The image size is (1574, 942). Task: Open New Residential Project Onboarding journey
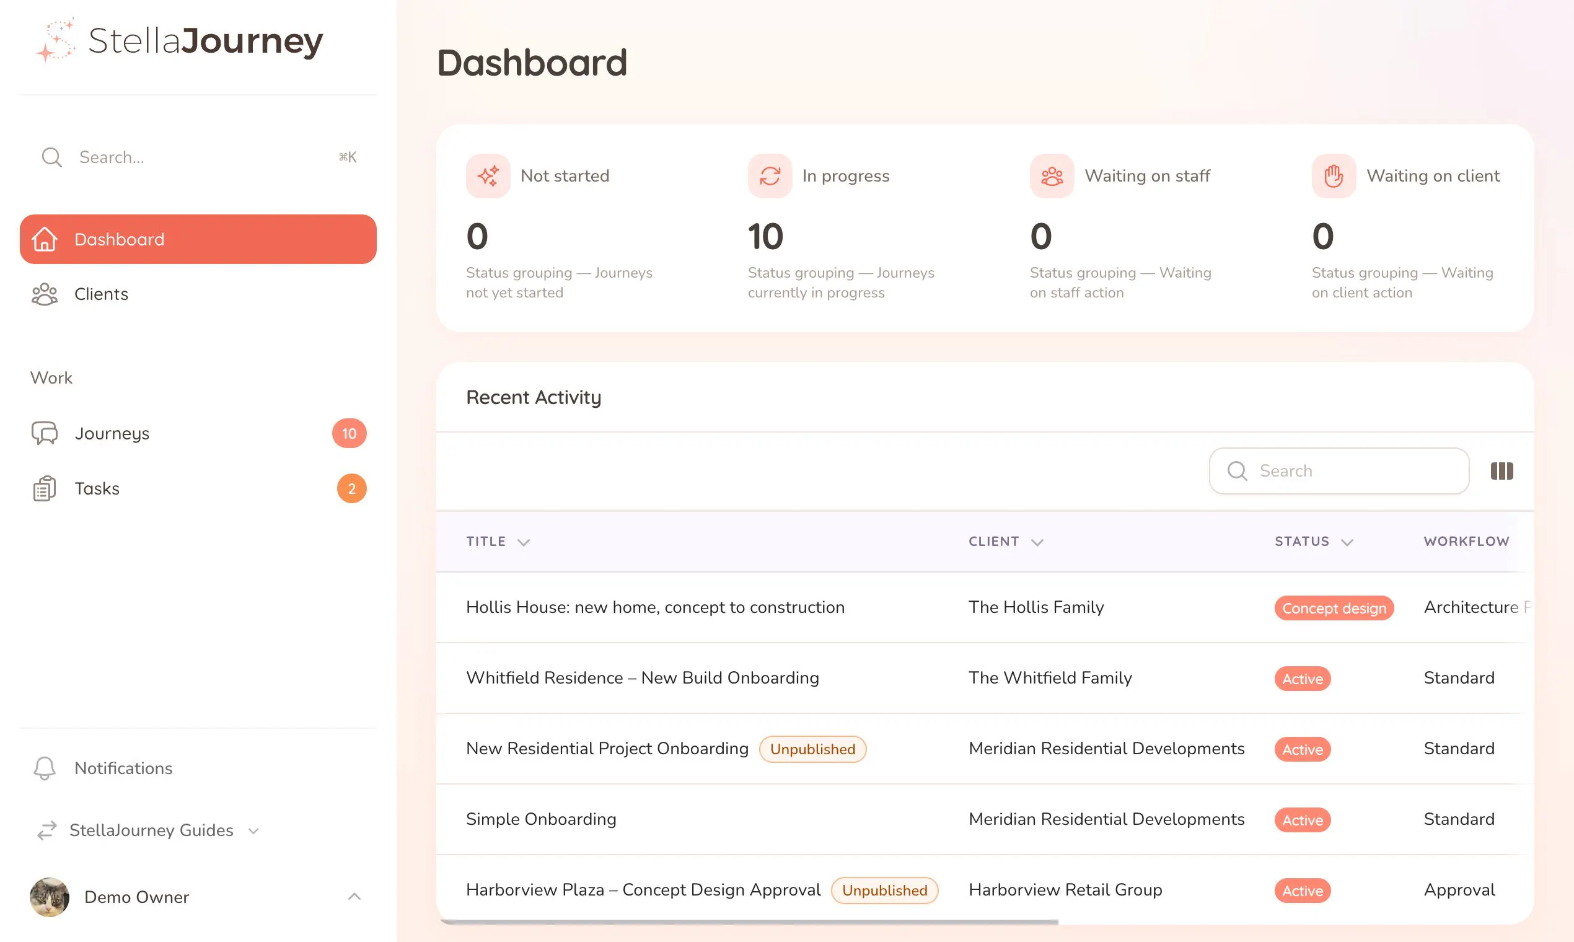click(607, 749)
